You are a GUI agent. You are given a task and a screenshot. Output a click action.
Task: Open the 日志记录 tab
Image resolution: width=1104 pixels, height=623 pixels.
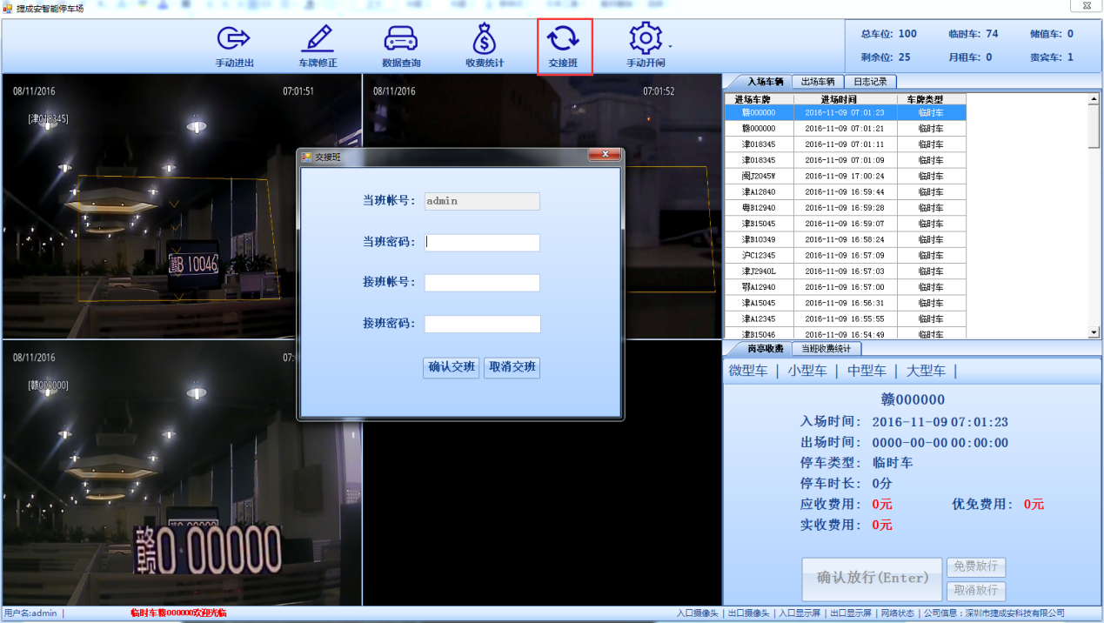tap(871, 81)
